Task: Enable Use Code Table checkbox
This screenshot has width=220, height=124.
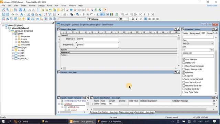Action: (184, 92)
